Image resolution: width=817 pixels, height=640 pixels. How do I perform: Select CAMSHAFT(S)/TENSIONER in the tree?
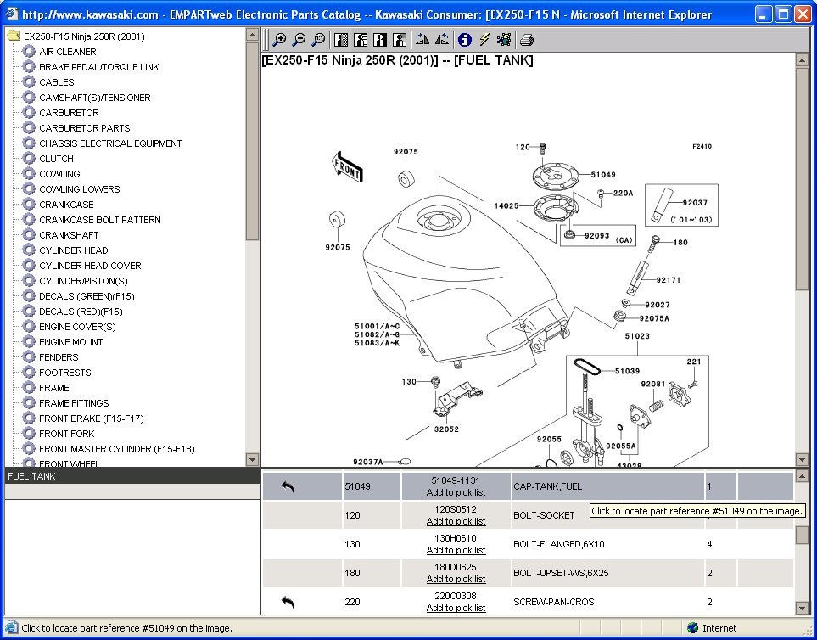95,98
